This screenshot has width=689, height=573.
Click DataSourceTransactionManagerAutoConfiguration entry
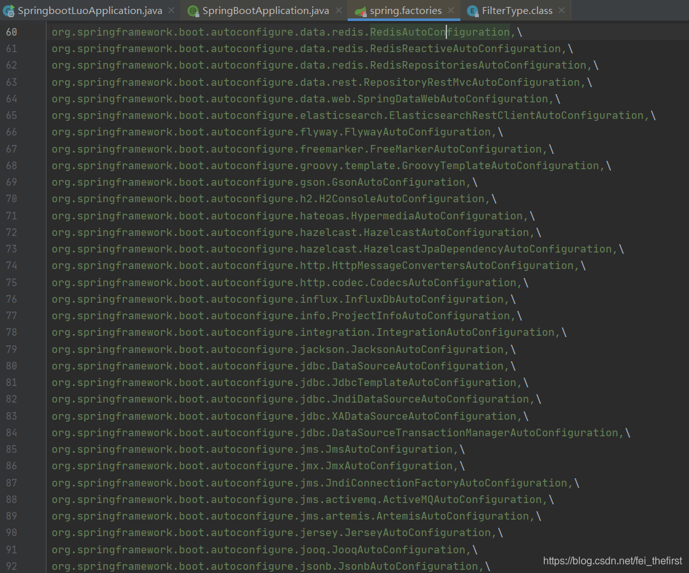475,432
